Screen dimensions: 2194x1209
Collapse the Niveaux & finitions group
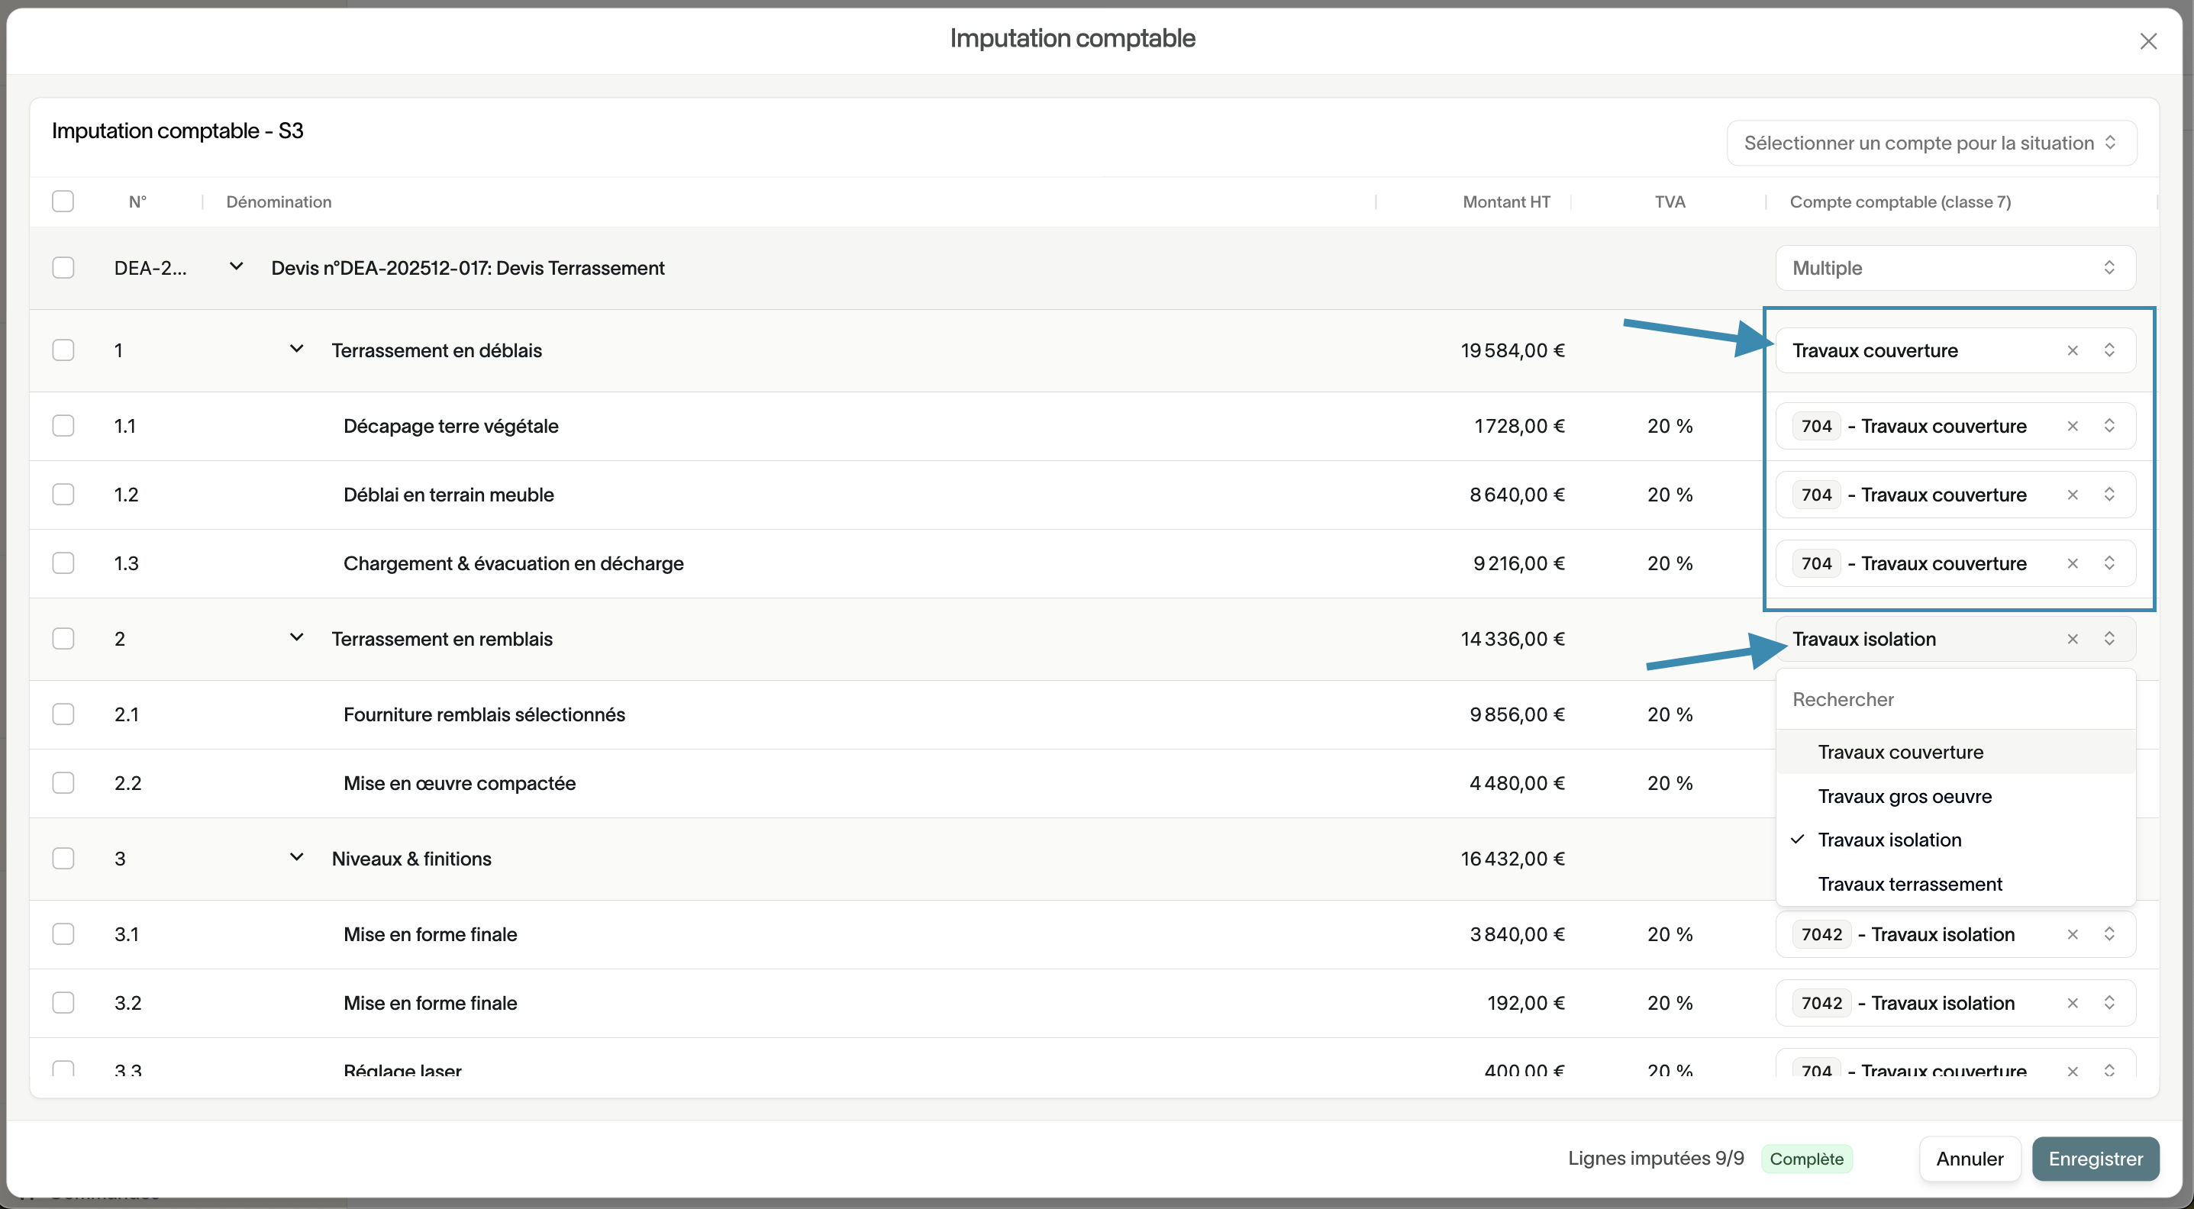point(296,857)
